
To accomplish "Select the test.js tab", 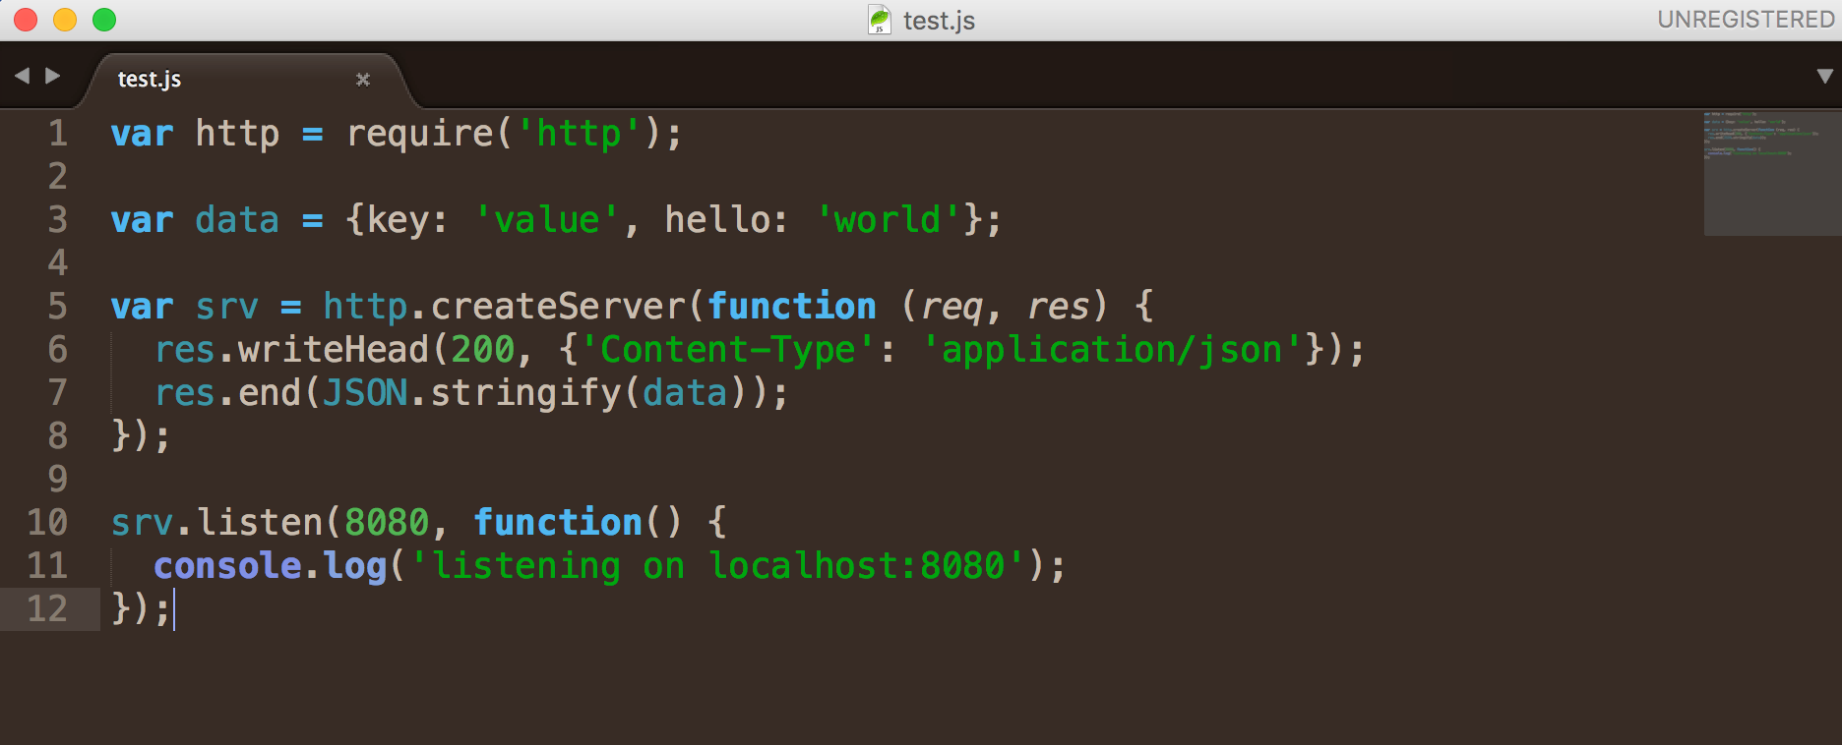I will pos(246,80).
